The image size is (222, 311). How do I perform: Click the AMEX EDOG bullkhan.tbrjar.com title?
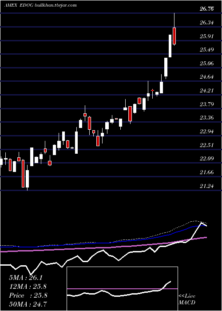click(x=40, y=5)
